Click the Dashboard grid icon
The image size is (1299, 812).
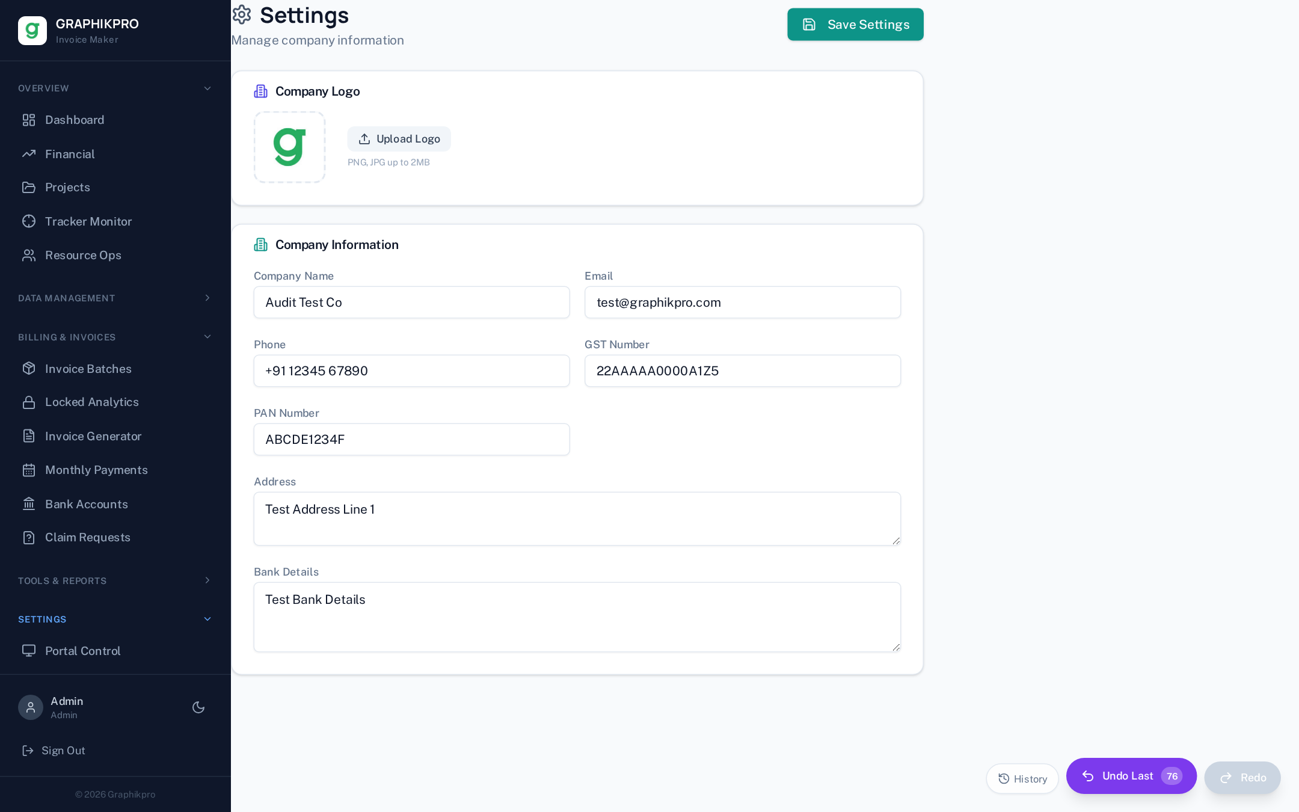pyautogui.click(x=29, y=120)
